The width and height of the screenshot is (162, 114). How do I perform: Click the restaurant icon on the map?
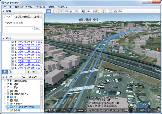[x=122, y=36]
